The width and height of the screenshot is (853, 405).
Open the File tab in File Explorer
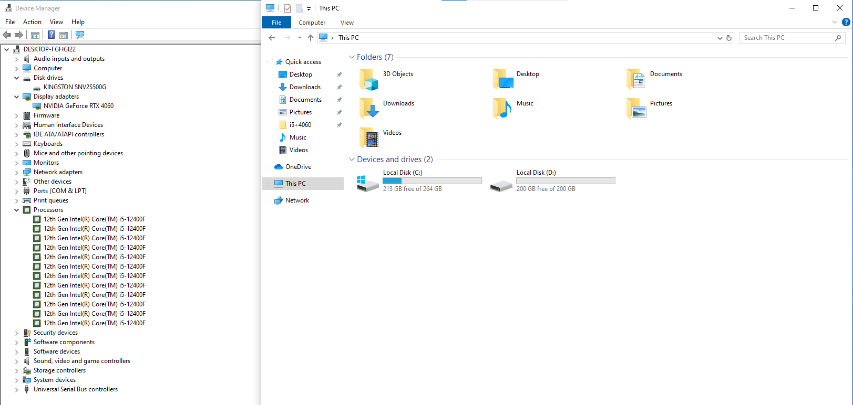pyautogui.click(x=276, y=23)
